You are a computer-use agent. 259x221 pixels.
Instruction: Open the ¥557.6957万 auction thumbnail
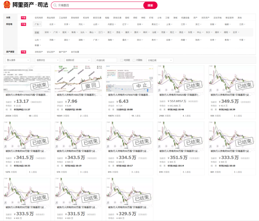(181, 79)
